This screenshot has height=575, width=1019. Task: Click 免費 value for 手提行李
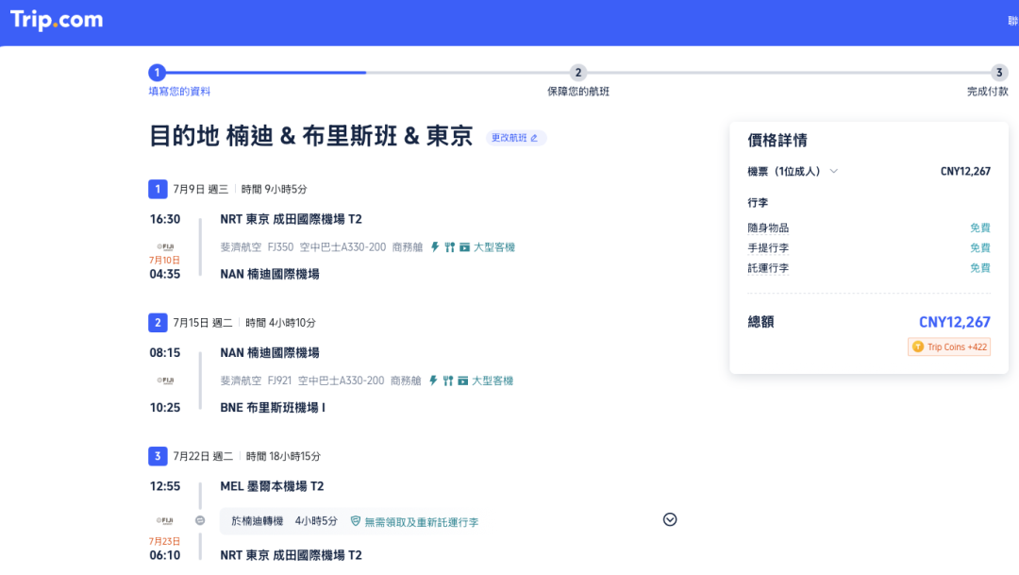click(x=980, y=247)
